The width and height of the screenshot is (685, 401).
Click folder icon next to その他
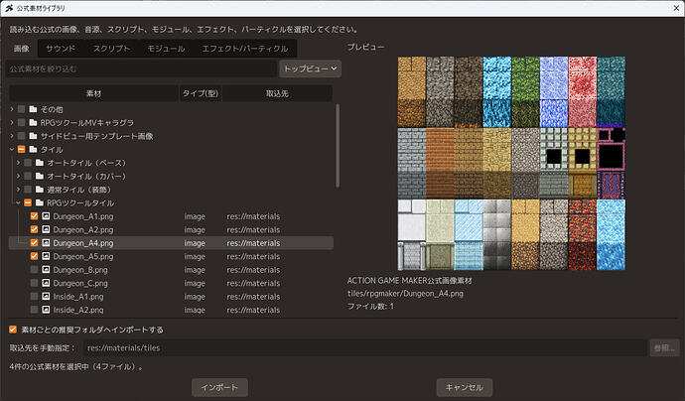tap(33, 109)
